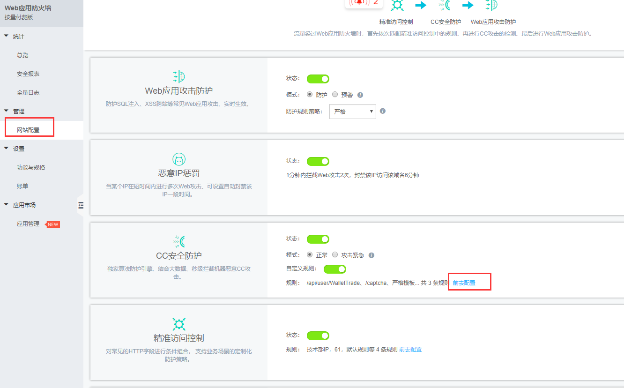
Task: Toggle the 恶意IP惩罚 status switch
Action: pos(318,161)
